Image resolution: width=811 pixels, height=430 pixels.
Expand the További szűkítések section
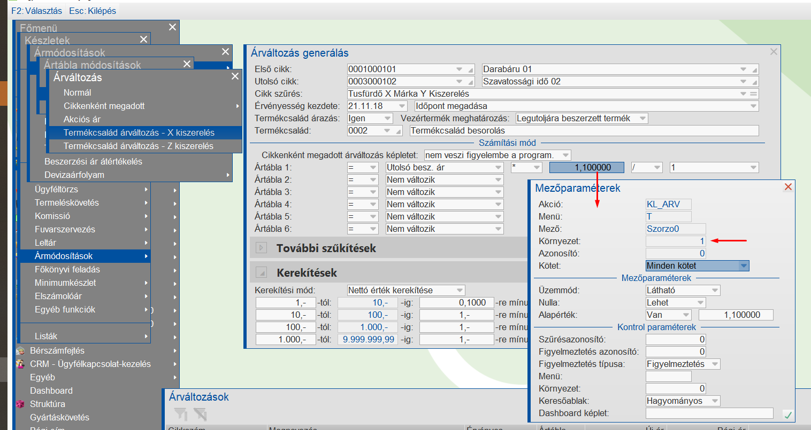(262, 248)
